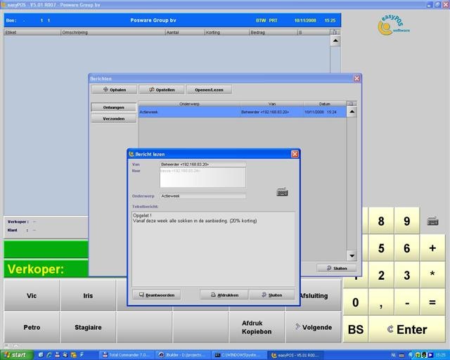Tap the 5 key on the numeric keypad

click(381, 248)
